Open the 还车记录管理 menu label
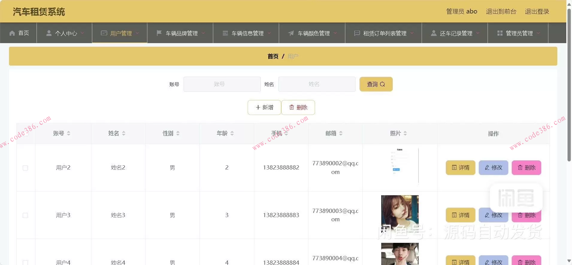This screenshot has width=572, height=265. 456,34
